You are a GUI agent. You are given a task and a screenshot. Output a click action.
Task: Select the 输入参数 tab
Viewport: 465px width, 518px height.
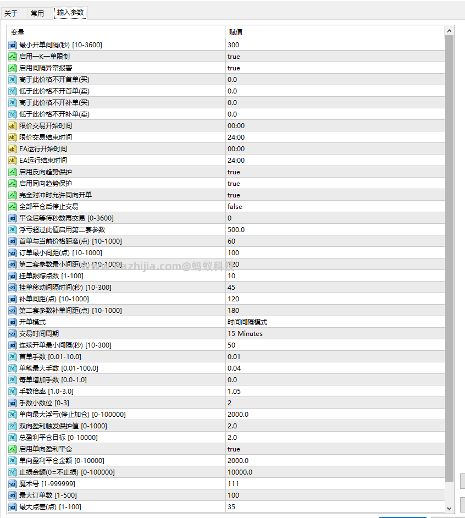[70, 13]
